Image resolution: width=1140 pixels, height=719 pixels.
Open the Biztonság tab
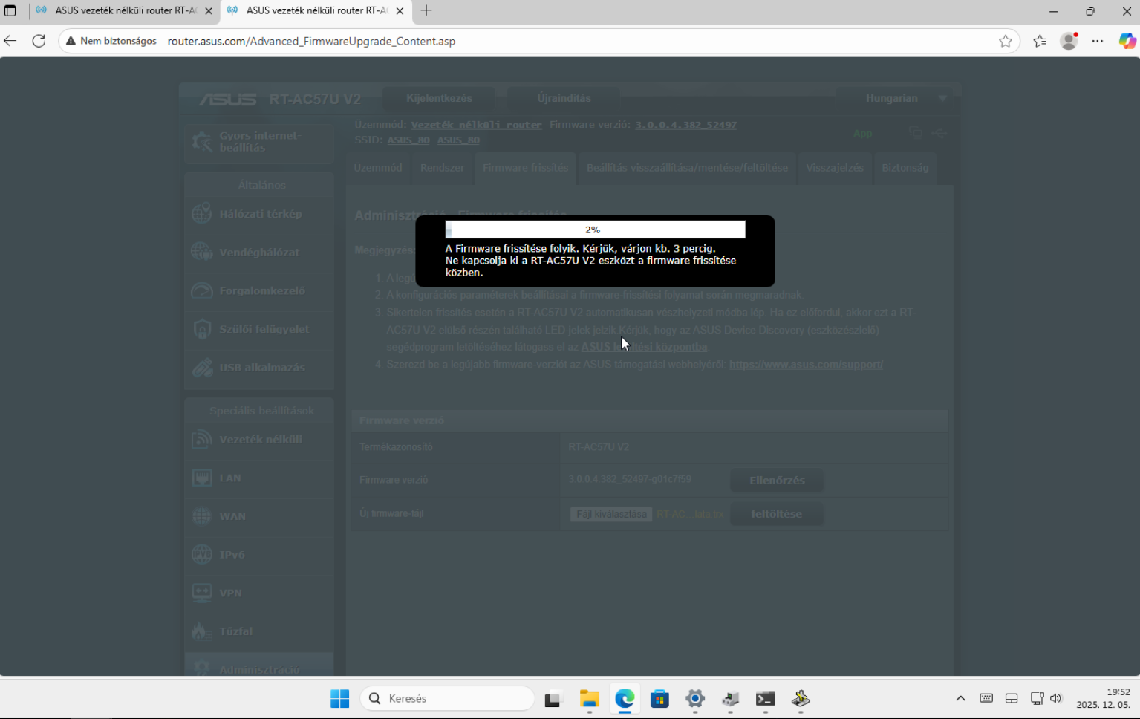pos(905,168)
